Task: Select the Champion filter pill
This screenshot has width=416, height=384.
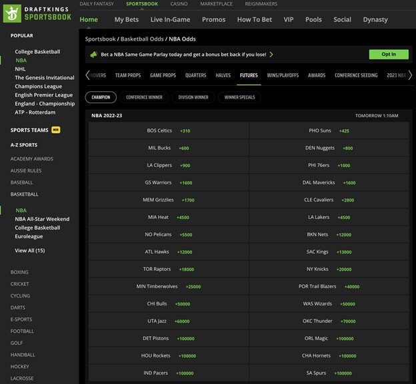Action: point(101,97)
